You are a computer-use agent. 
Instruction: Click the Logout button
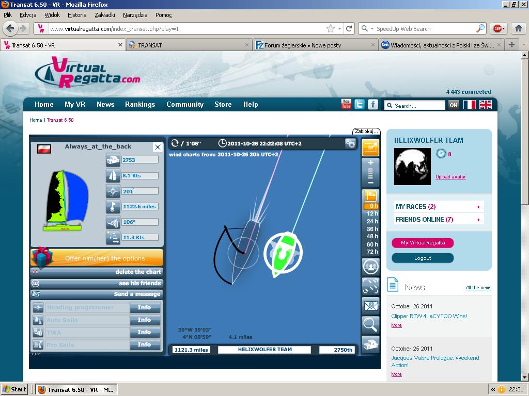pos(422,258)
